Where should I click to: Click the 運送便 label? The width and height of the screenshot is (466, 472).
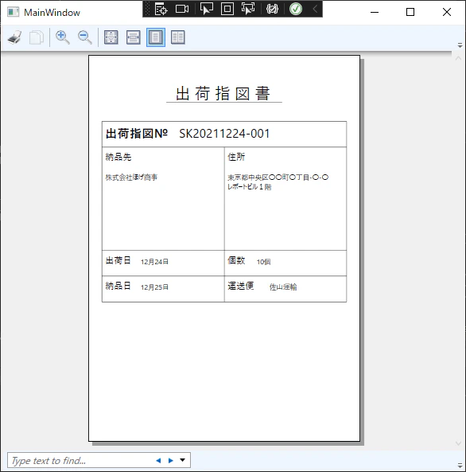241,286
